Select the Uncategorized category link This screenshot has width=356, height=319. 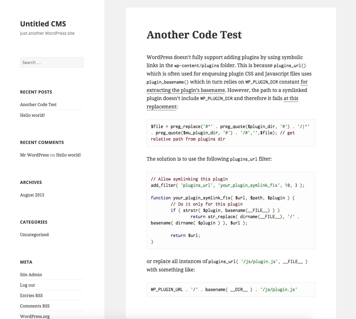coord(34,235)
